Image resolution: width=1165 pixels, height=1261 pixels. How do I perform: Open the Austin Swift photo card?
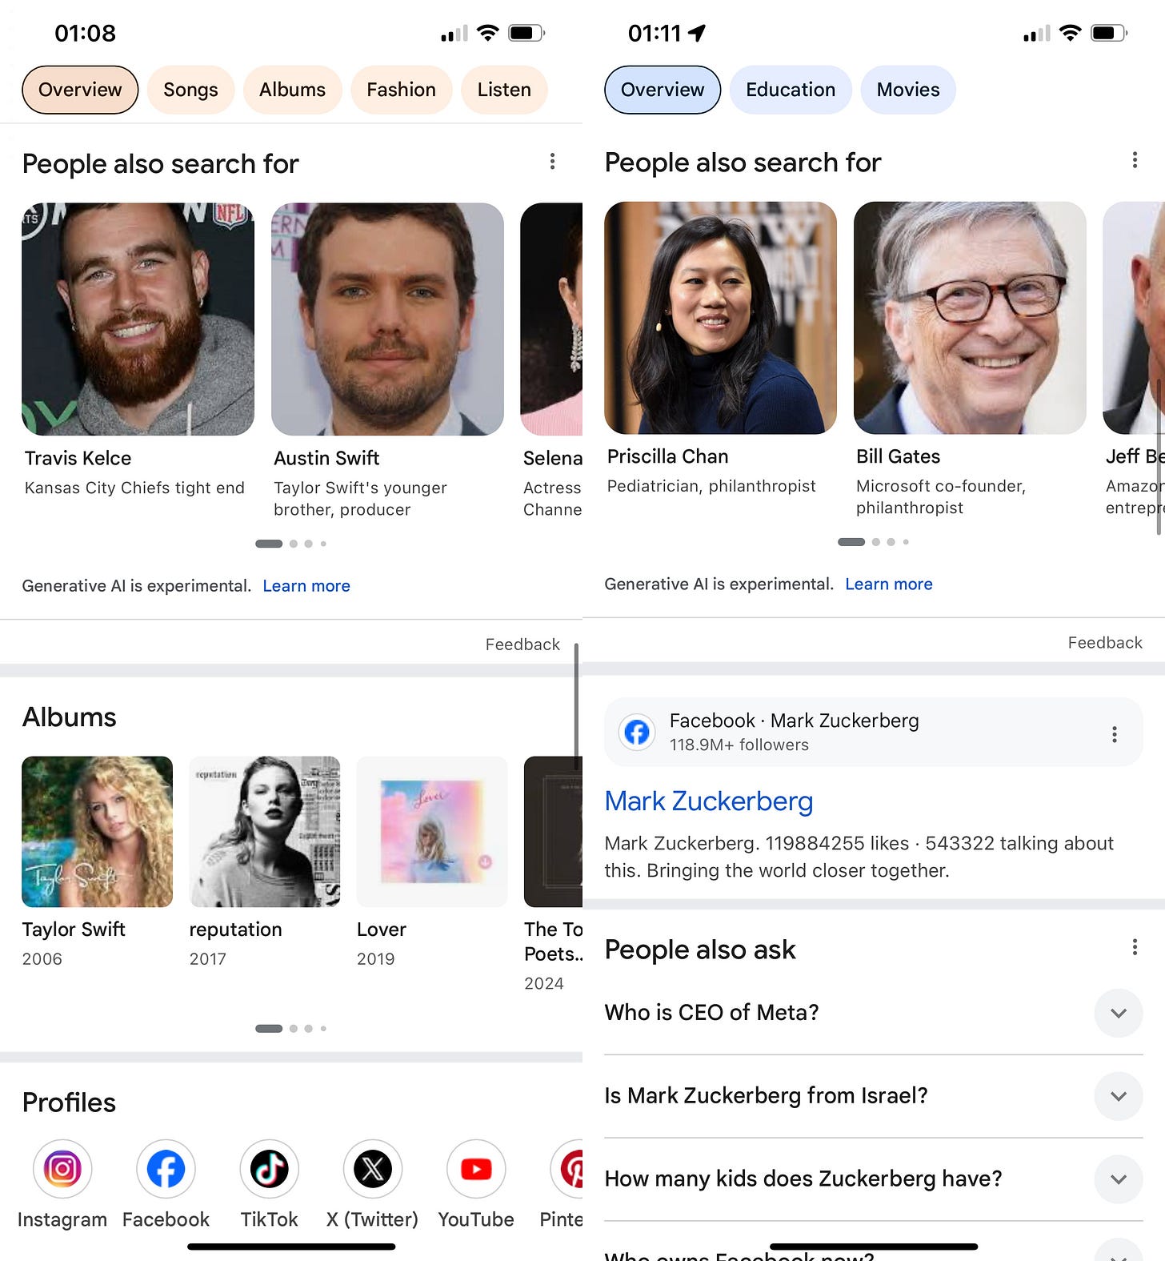387,319
